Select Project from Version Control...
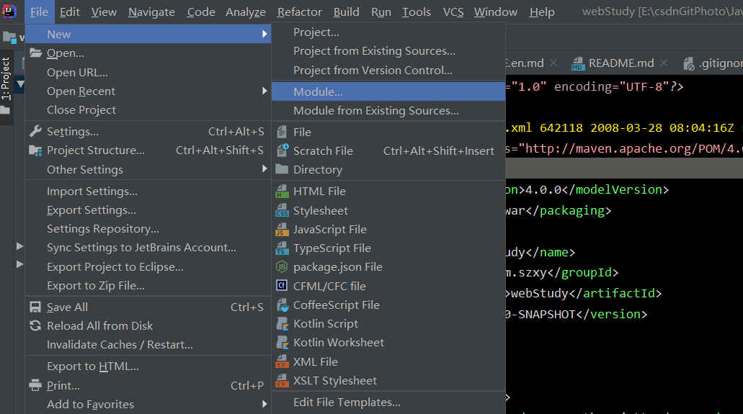 pyautogui.click(x=388, y=70)
